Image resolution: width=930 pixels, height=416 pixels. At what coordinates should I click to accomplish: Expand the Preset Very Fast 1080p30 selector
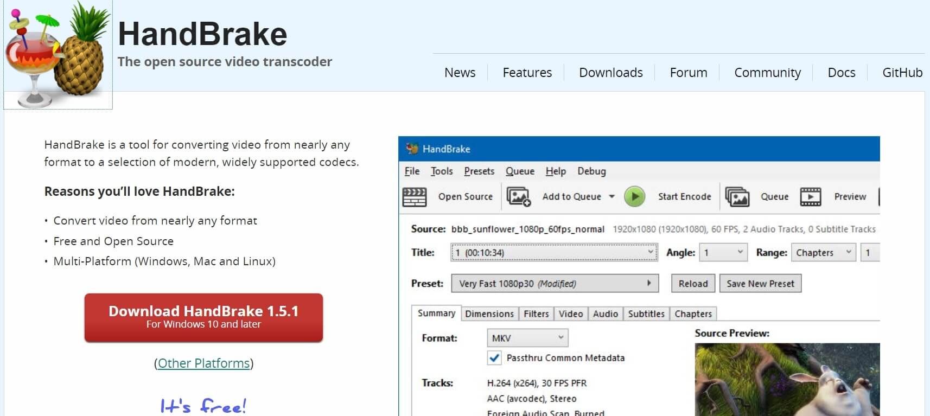click(x=555, y=284)
